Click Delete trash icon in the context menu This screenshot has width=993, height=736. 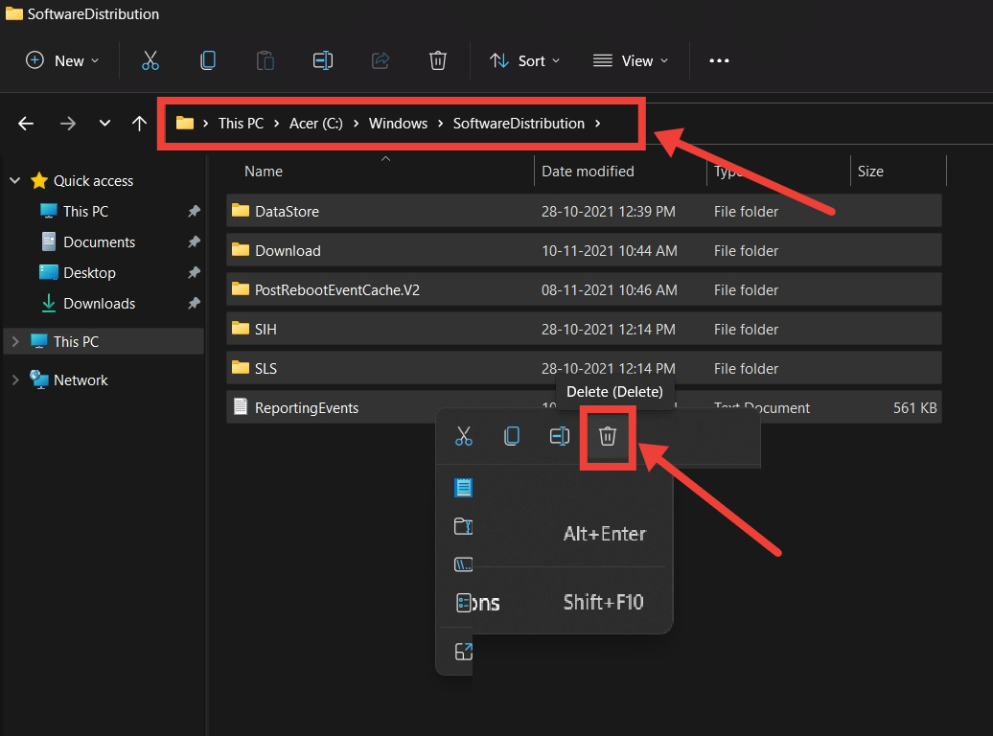point(607,437)
